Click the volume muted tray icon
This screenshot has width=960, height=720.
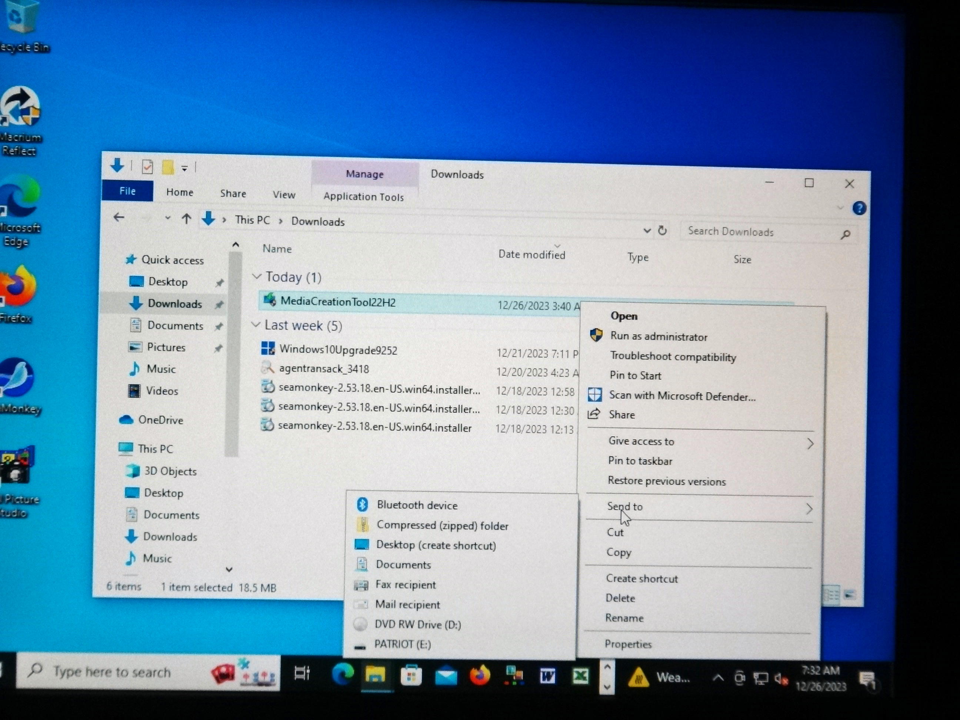[781, 679]
